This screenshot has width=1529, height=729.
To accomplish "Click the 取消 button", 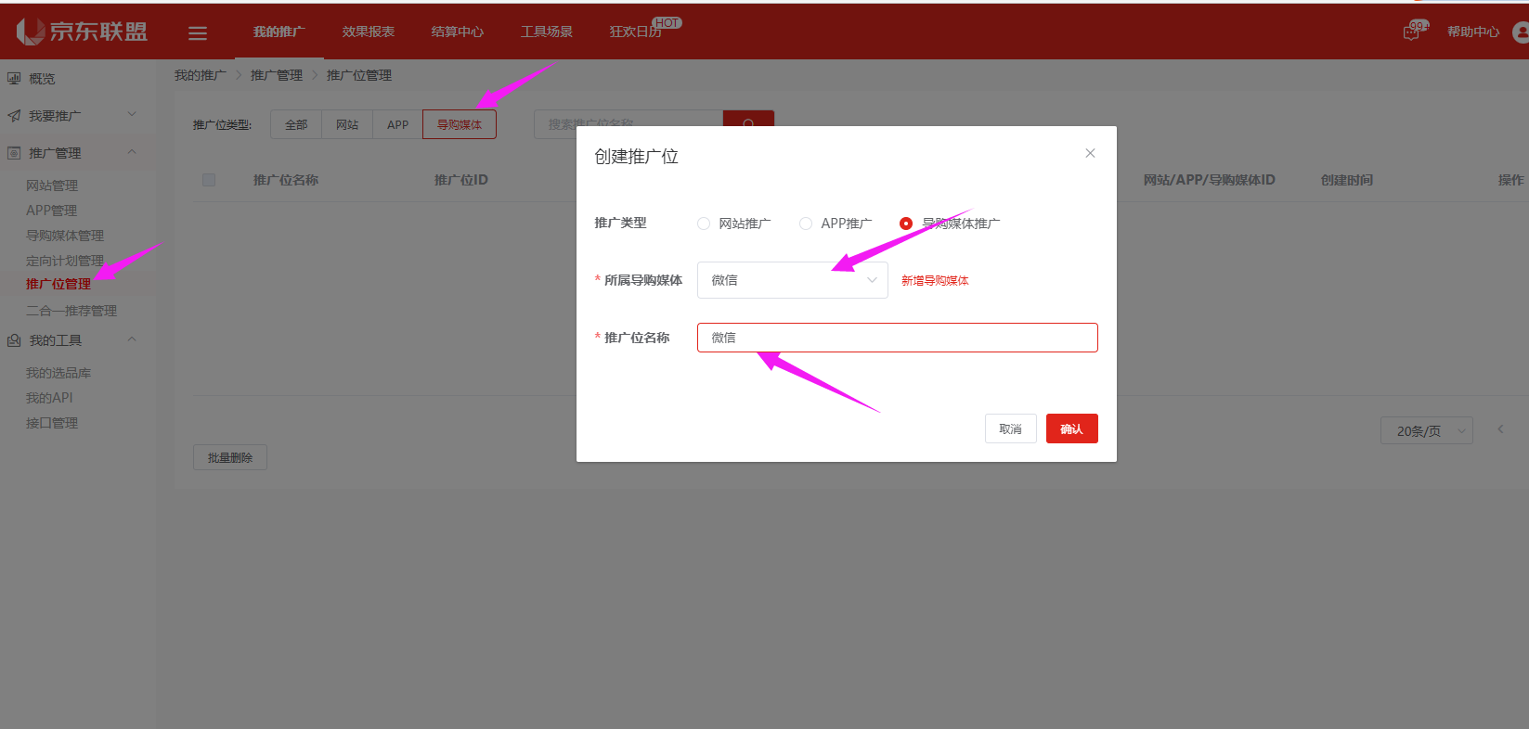I will click(1011, 428).
